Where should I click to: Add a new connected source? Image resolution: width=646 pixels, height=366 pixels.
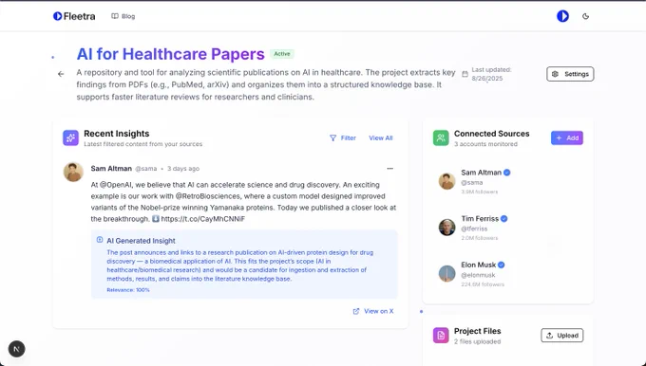pyautogui.click(x=567, y=137)
